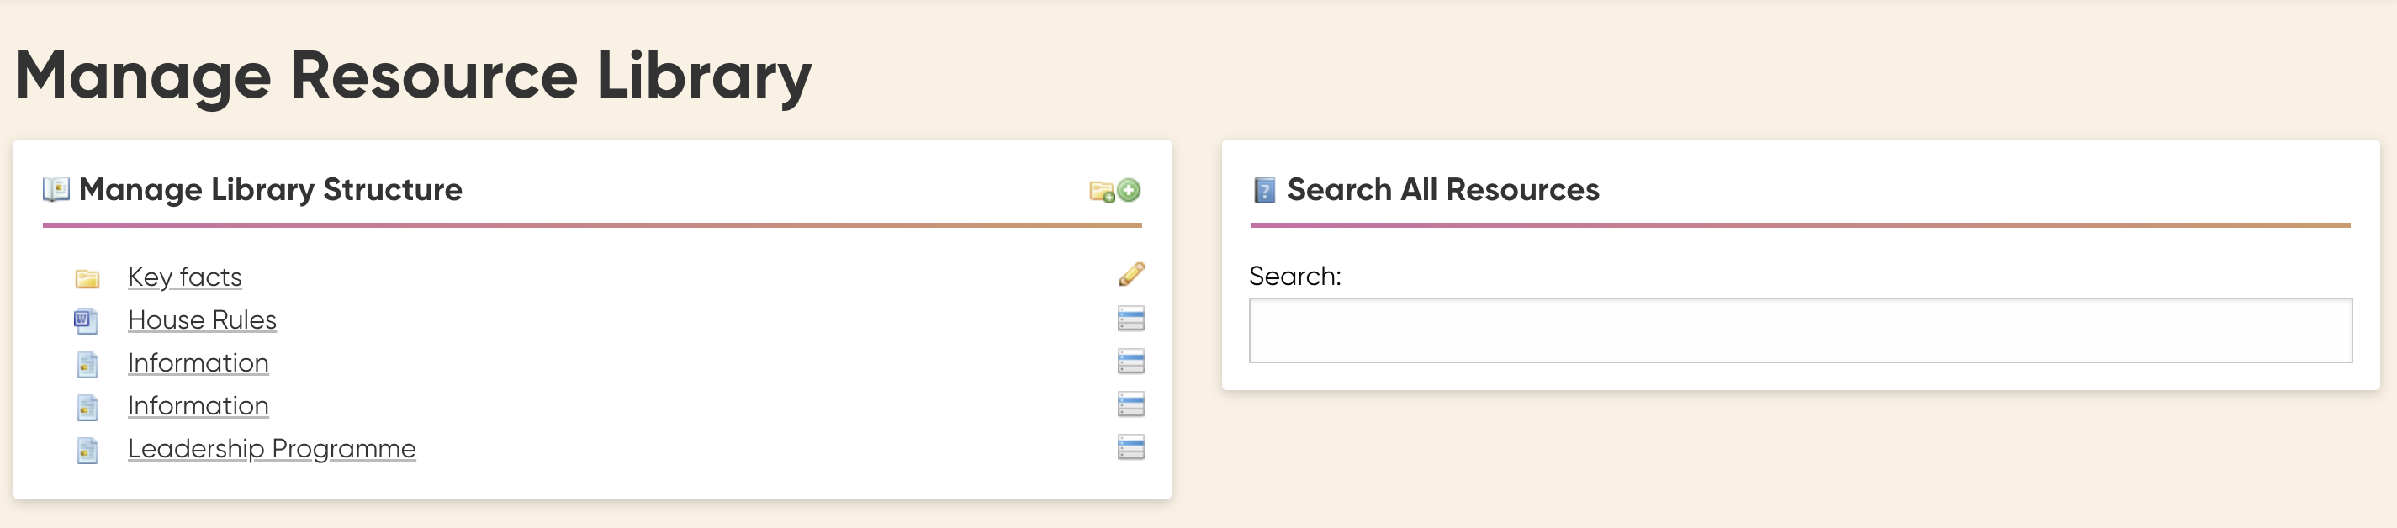Viewport: 2397px width, 528px height.
Task: Click the list icon beside Leadership Programme
Action: tap(1130, 447)
